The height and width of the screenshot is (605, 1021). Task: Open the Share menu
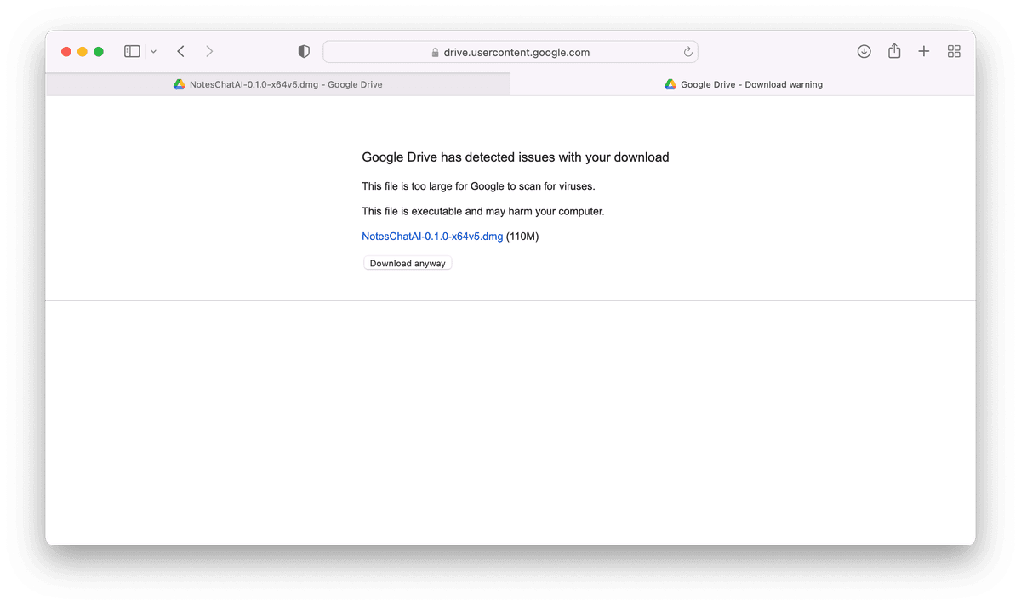(x=894, y=51)
